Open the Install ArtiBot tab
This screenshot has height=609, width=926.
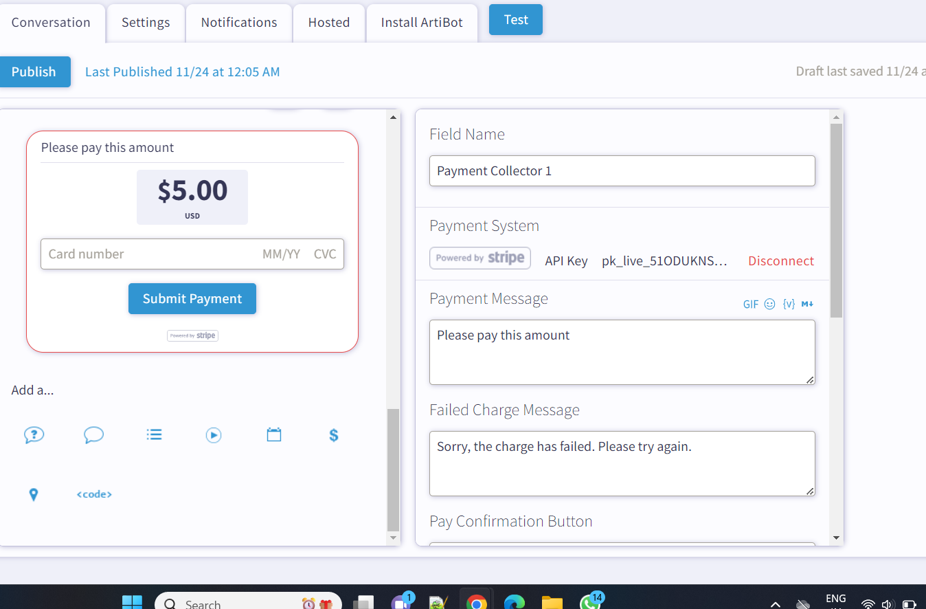pos(421,21)
